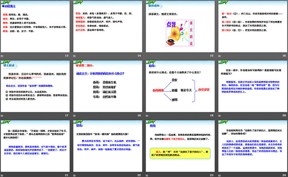Open slide 13 with the 词语集注 heading
Viewport: 288px width, 177px height.
(x=36, y=27)
